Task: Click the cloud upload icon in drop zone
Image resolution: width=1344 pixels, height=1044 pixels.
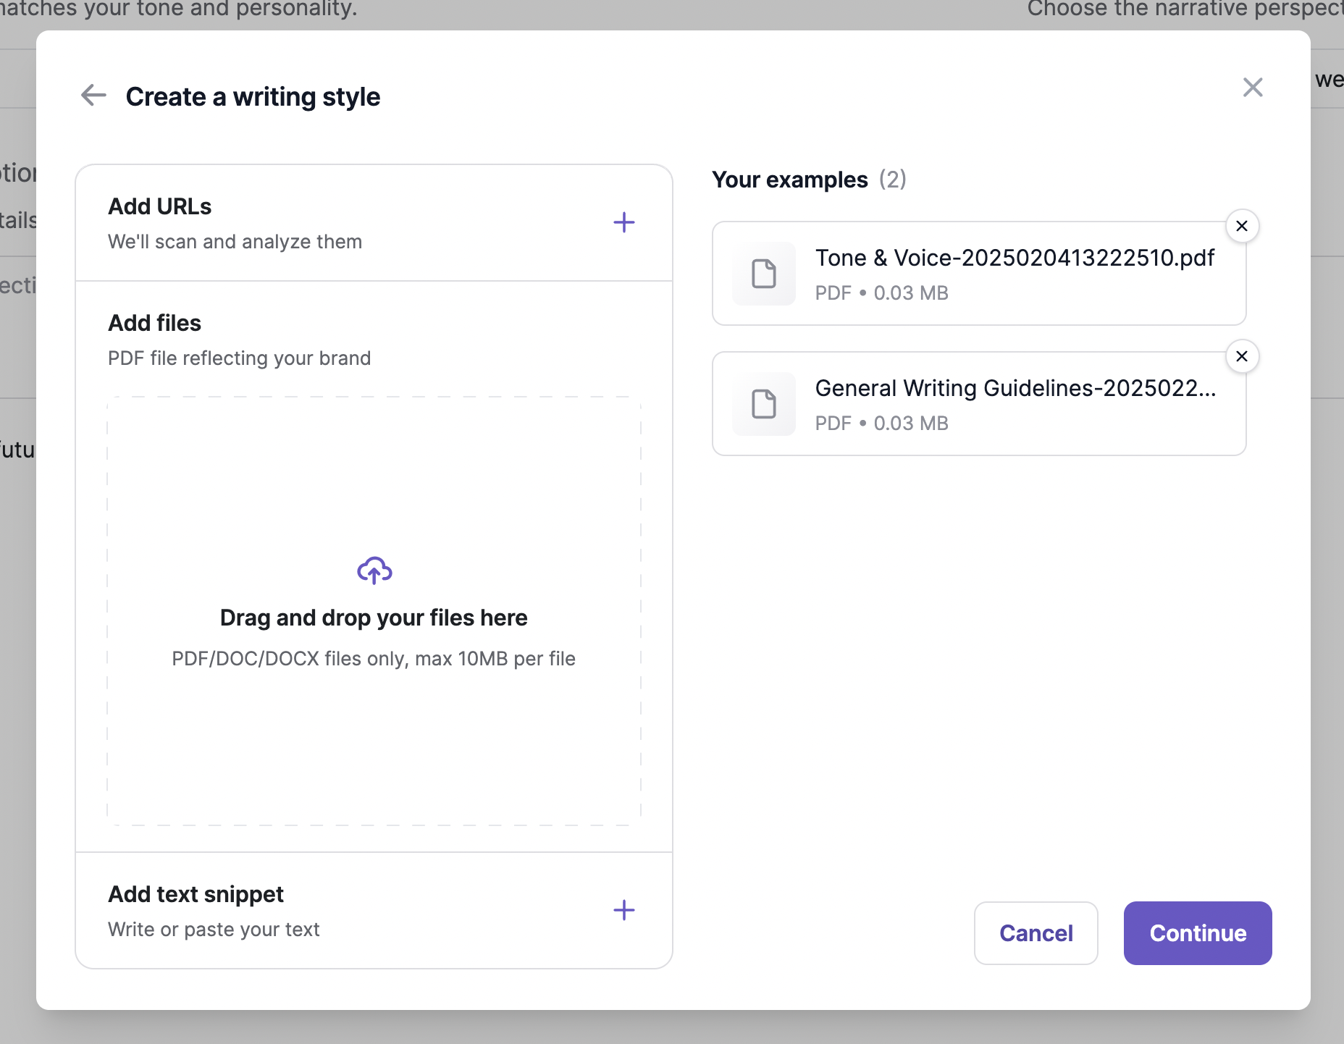Action: click(374, 571)
